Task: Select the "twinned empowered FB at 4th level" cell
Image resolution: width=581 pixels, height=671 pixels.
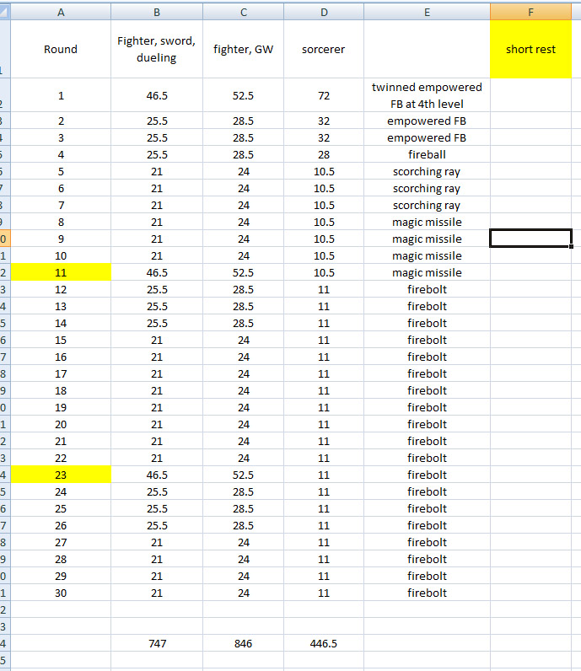Action: click(427, 95)
